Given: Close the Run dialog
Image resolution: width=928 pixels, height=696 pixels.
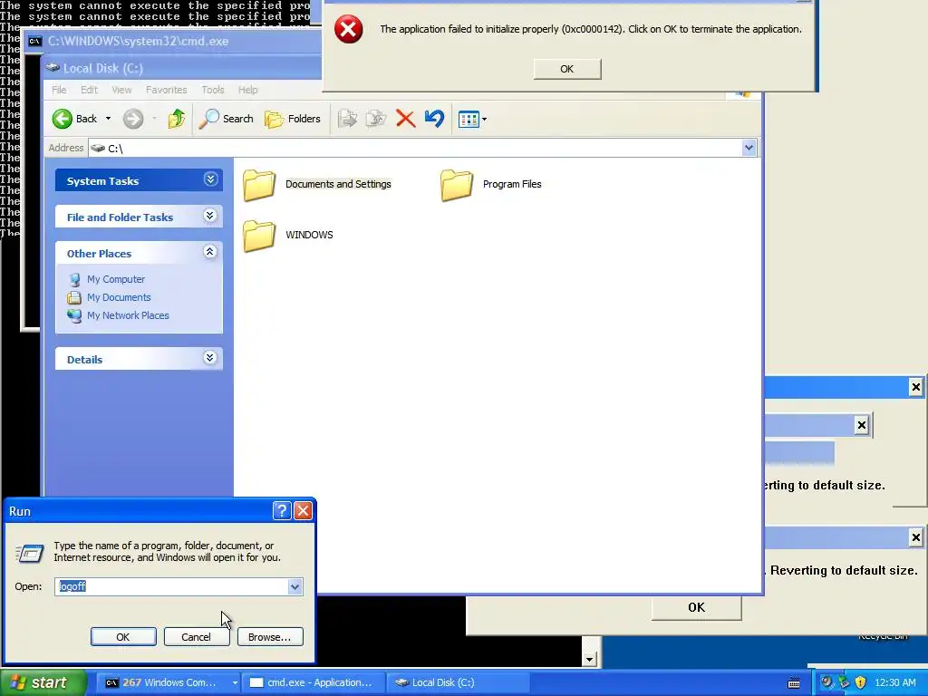Looking at the screenshot, I should [303, 511].
